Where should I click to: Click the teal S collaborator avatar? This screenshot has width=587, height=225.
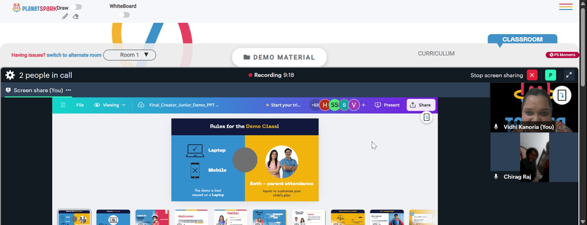click(344, 105)
